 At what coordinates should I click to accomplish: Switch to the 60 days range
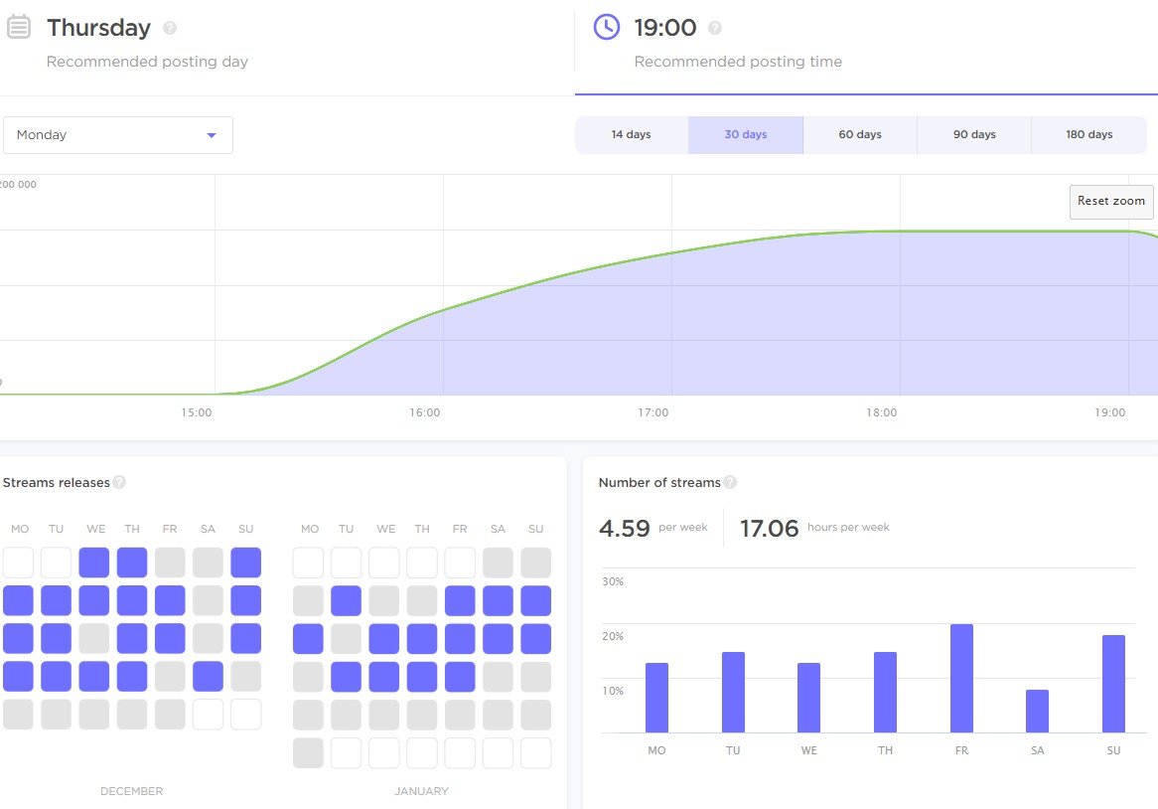859,135
